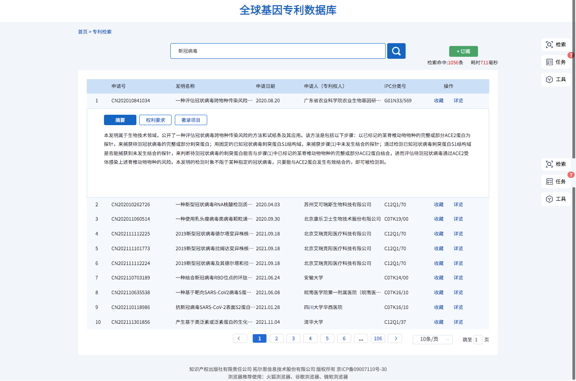Viewport: 576px width, 381px height.
Task: Switch to the 权利要求 tab
Action: tap(155, 120)
